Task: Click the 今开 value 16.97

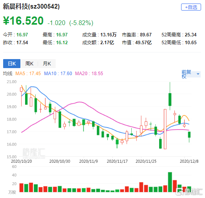Action: pos(22,35)
